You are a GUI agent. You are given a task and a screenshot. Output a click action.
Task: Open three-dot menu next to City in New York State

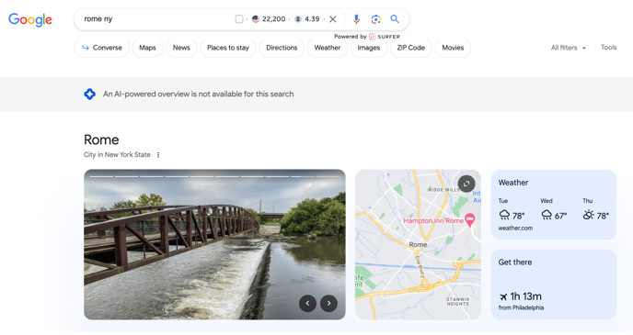tap(158, 154)
